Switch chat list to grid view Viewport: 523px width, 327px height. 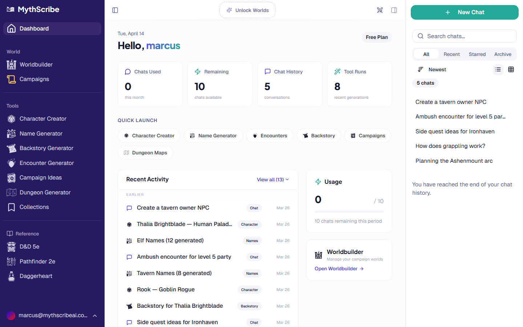click(511, 69)
